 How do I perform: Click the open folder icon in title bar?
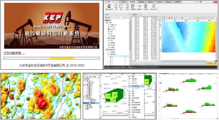(109, 2)
